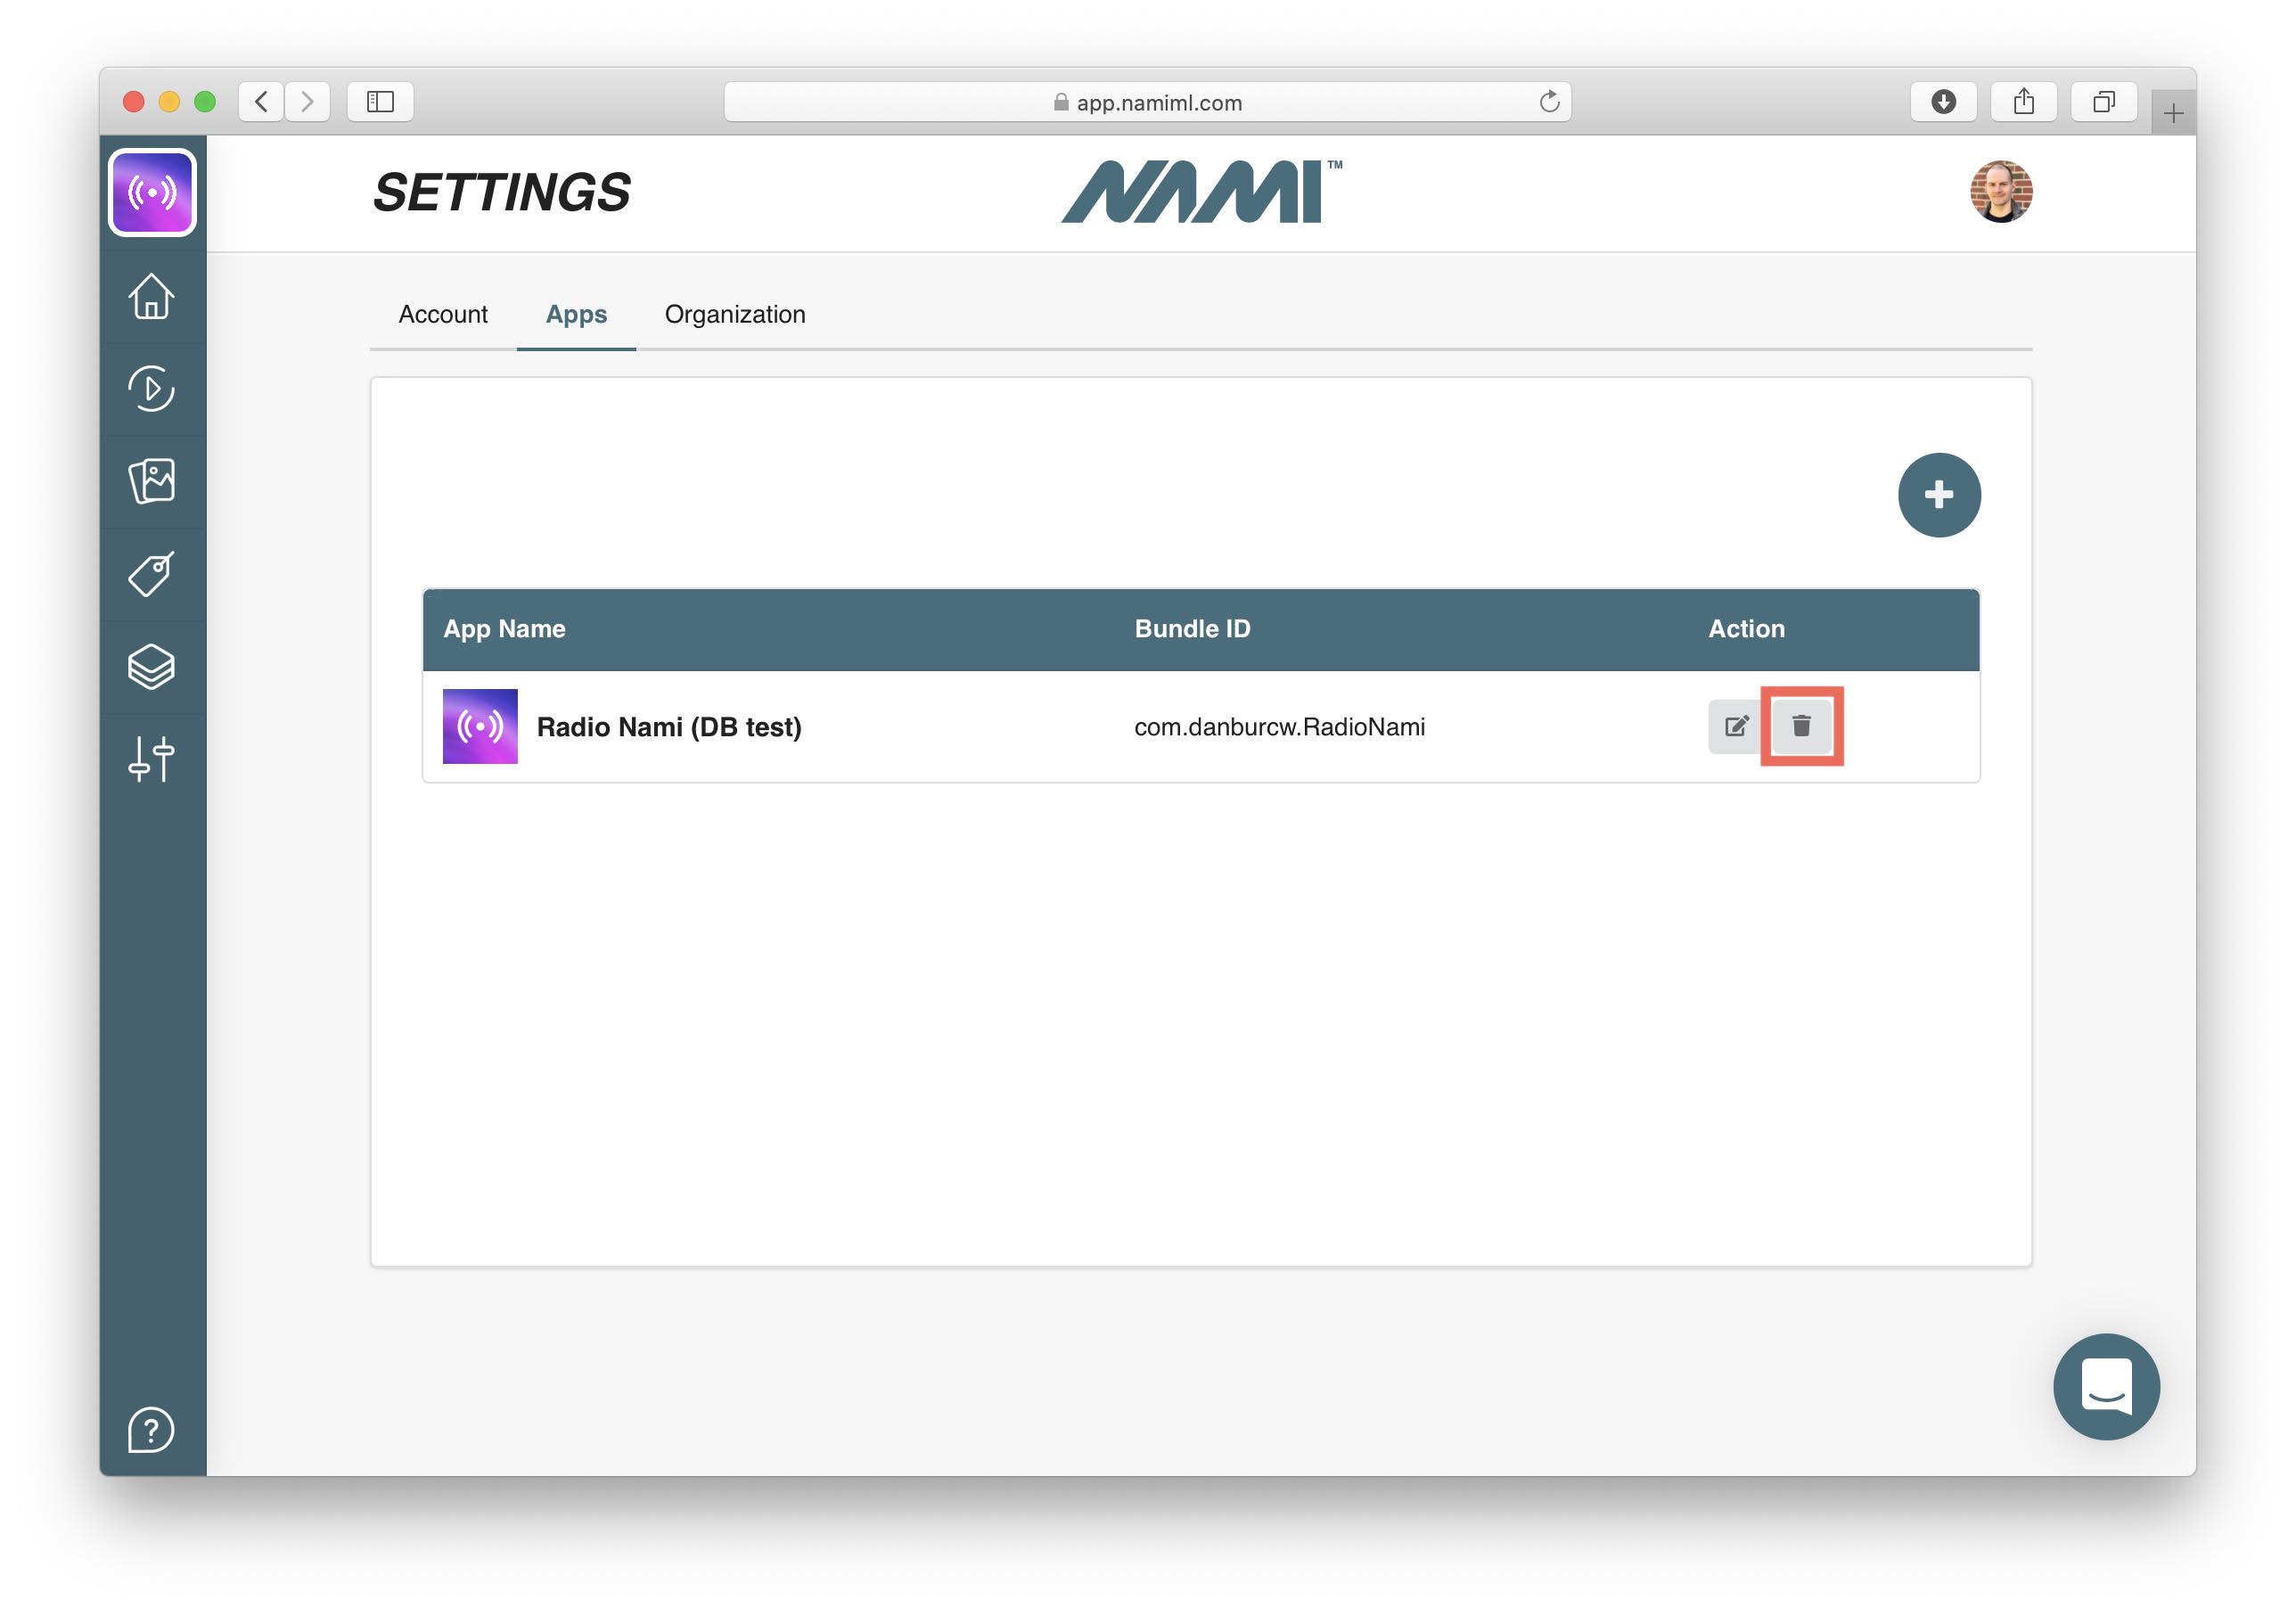The height and width of the screenshot is (1608, 2296).
Task: Switch to the Account tab
Action: tap(443, 314)
